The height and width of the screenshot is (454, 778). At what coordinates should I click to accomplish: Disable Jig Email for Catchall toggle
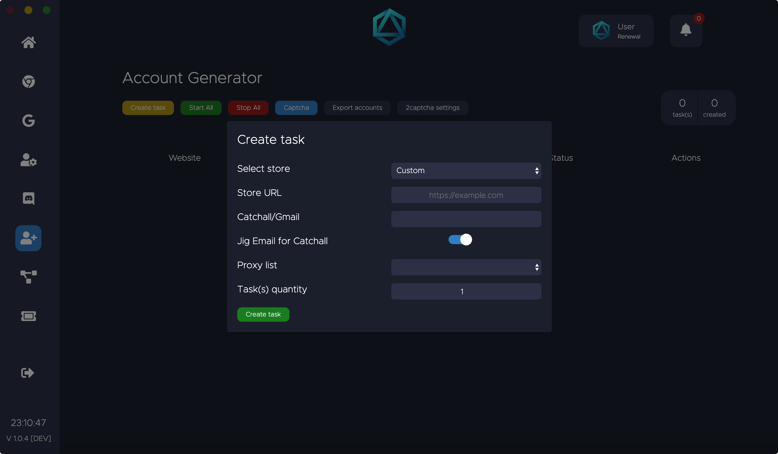460,240
